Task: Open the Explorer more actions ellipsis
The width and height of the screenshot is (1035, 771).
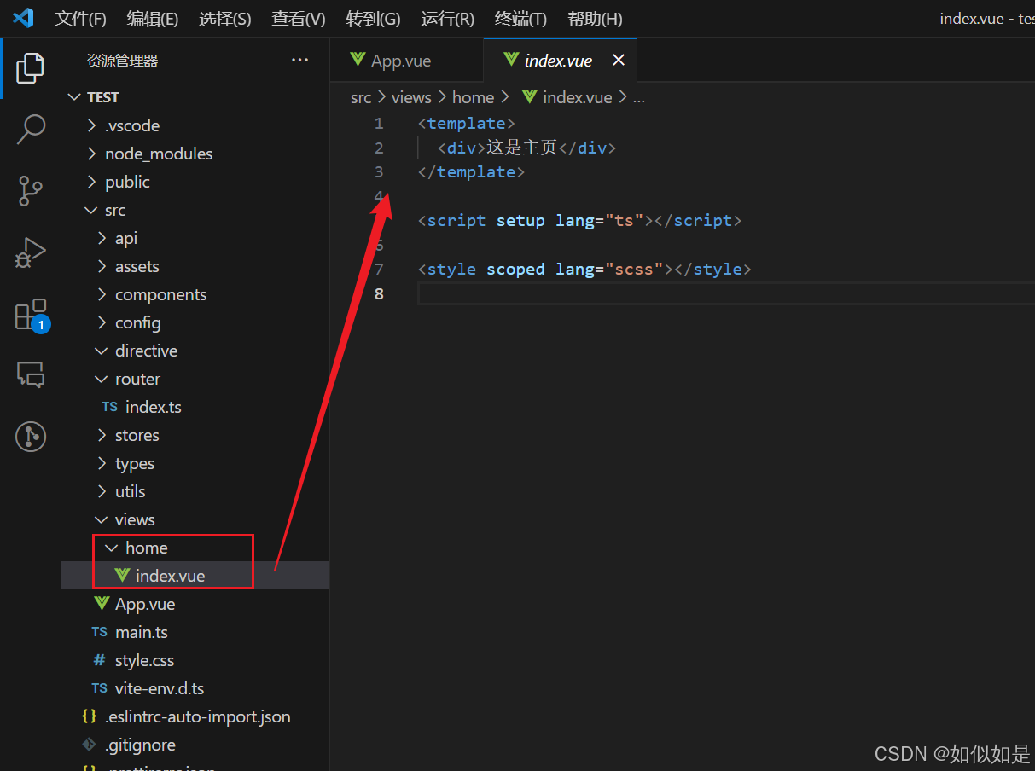Action: (x=299, y=60)
